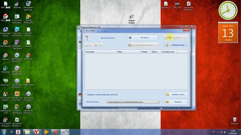Click the Добавить файл button

pyautogui.click(x=176, y=45)
